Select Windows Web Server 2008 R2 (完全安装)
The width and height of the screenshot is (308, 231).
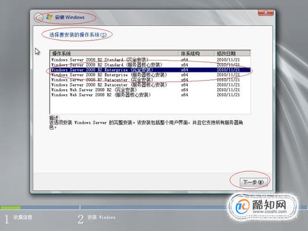pos(150,90)
